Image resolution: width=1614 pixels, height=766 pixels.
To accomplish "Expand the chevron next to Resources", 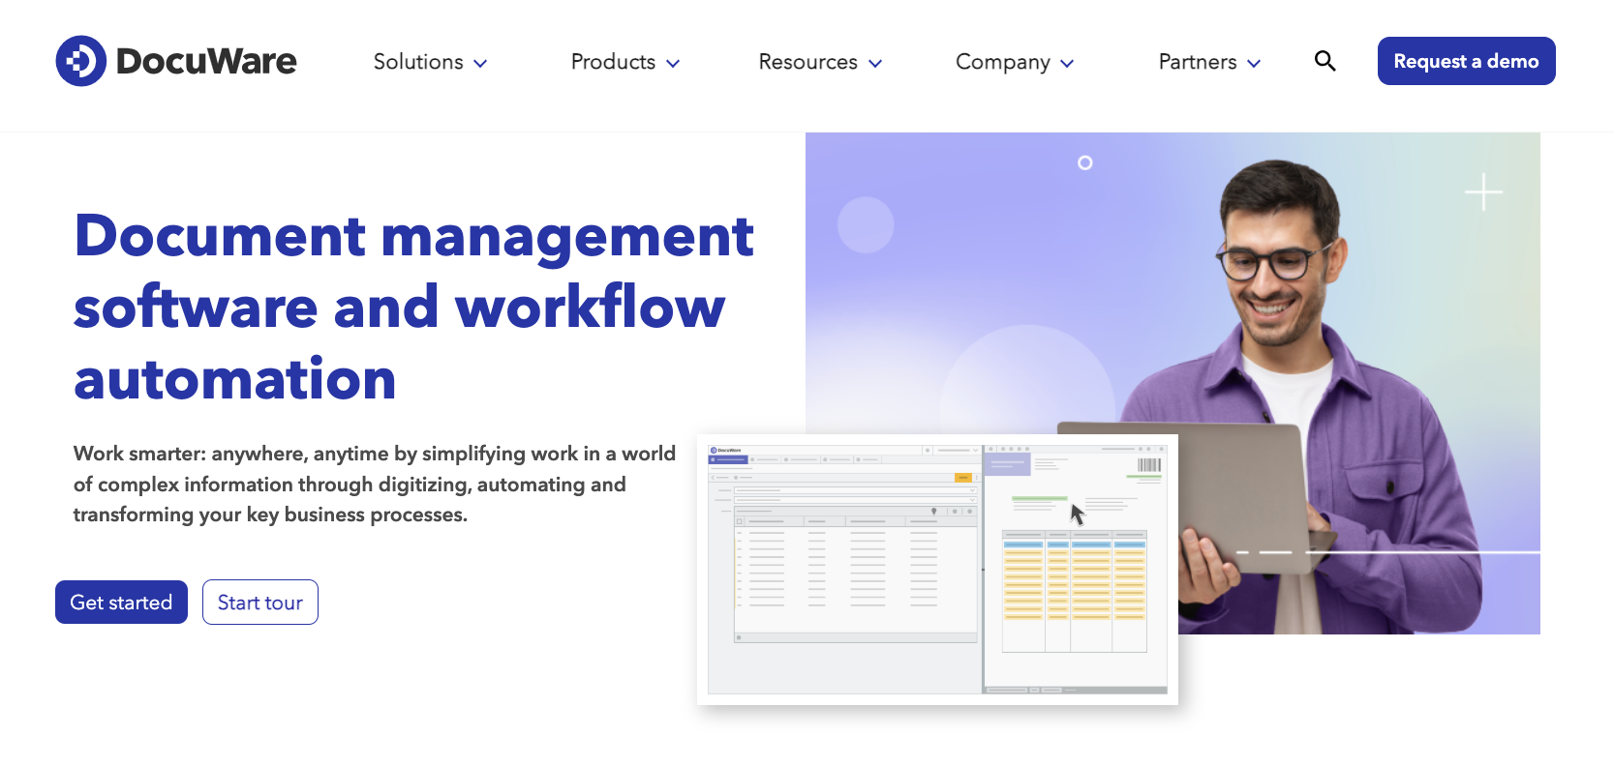I will pyautogui.click(x=875, y=64).
